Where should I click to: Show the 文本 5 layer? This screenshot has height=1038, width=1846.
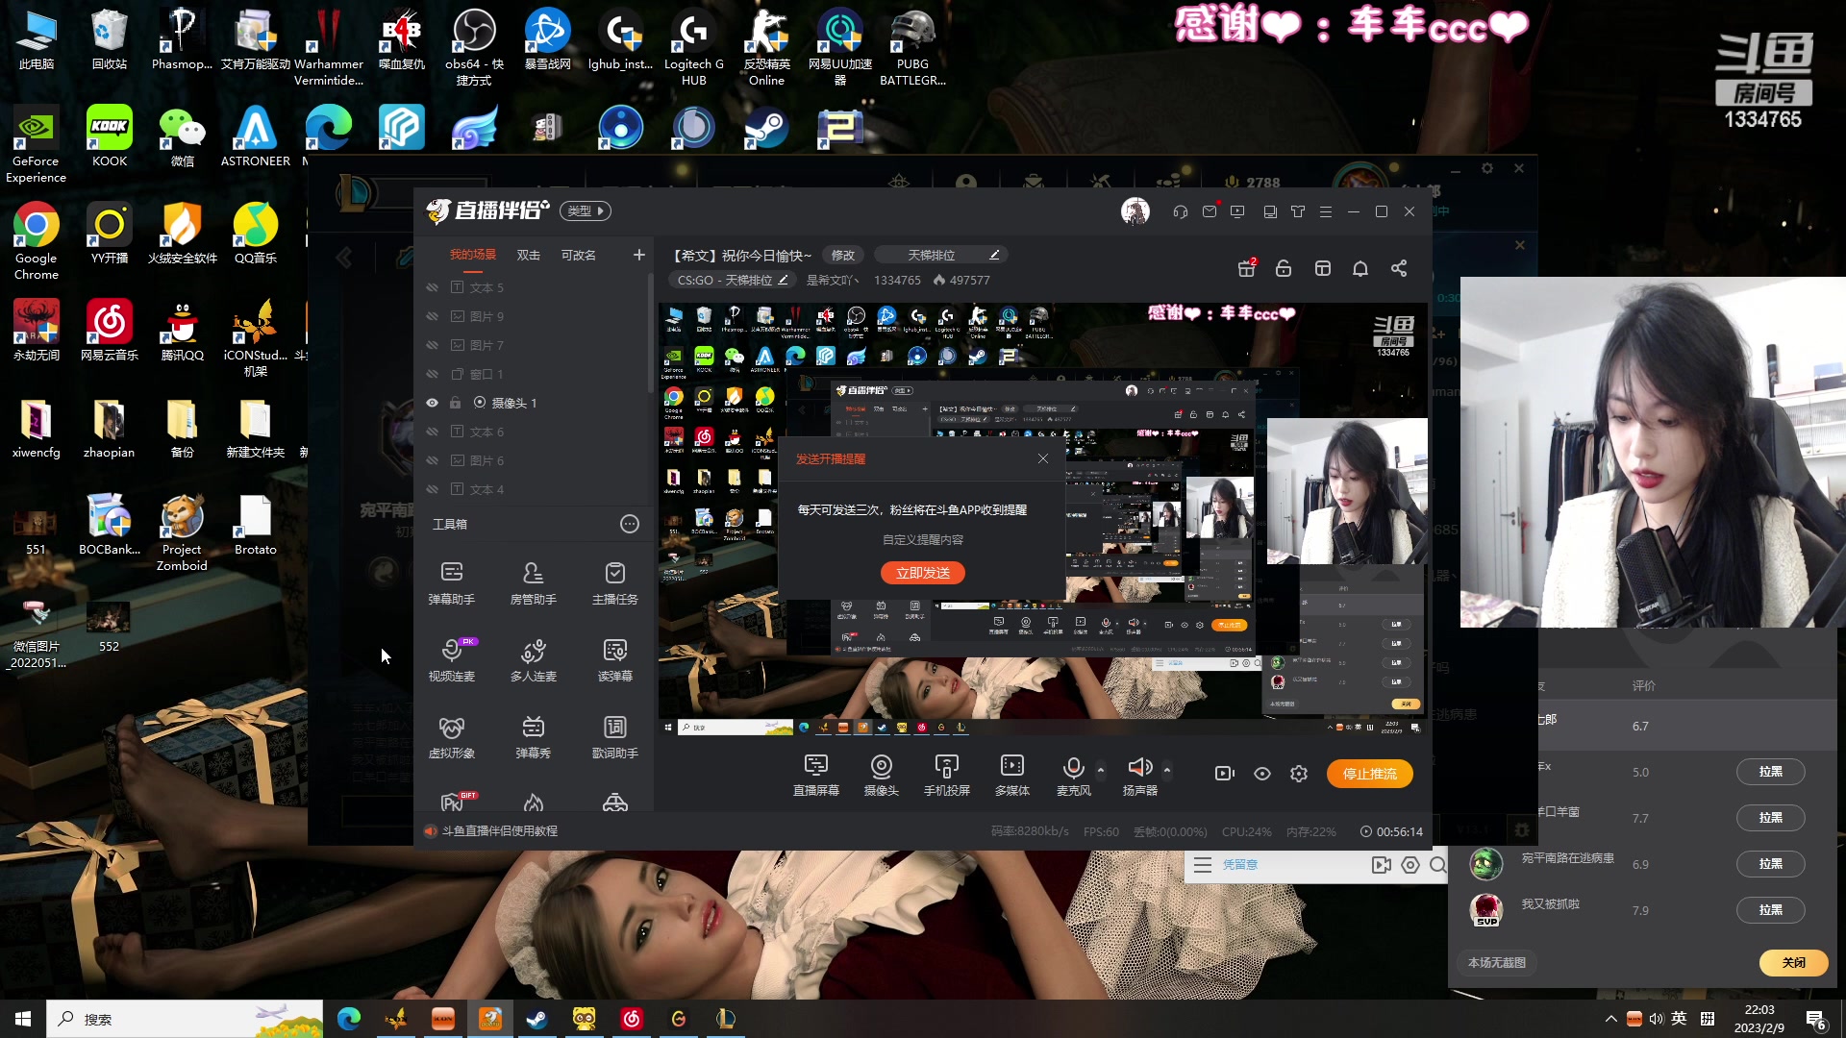433,287
